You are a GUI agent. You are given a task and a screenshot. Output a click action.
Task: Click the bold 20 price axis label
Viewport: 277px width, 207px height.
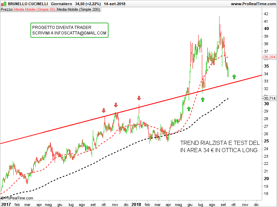point(266,179)
